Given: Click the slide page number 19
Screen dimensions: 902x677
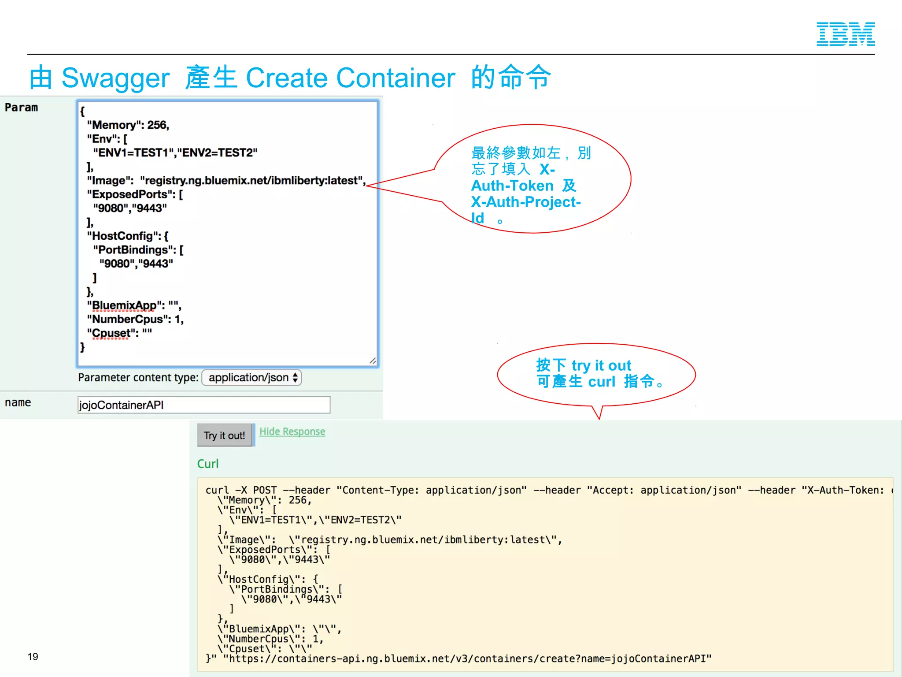Looking at the screenshot, I should tap(33, 657).
